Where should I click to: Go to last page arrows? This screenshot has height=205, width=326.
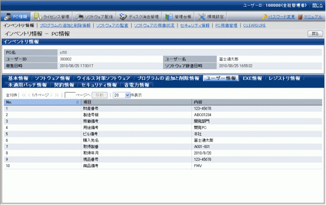tap(56, 95)
